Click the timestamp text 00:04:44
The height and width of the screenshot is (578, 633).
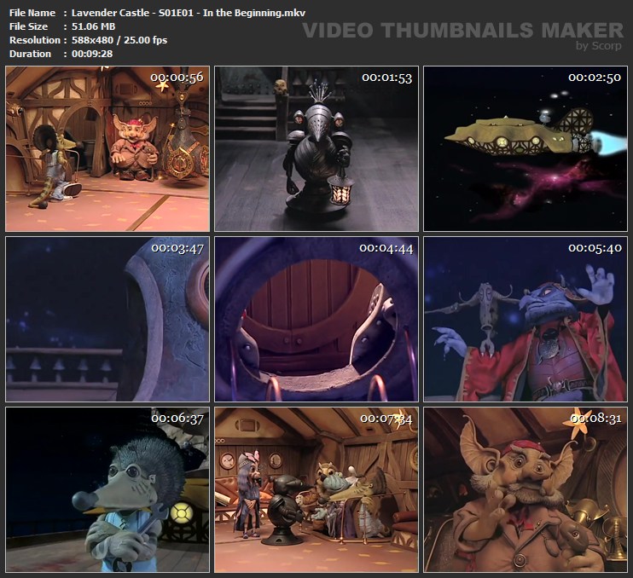tap(386, 248)
